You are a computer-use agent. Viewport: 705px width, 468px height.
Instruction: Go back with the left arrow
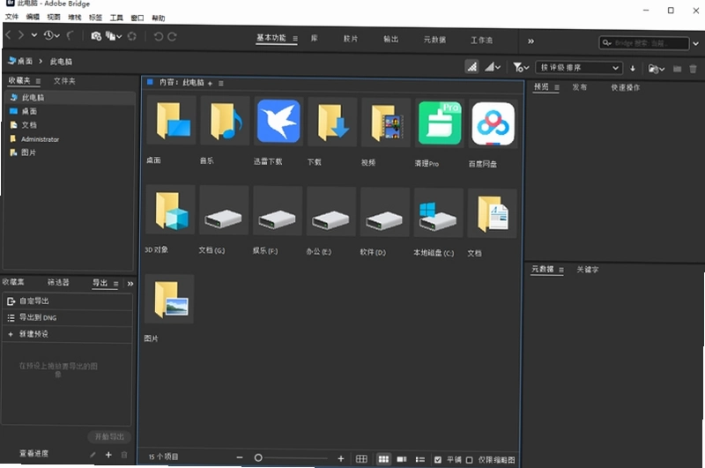[8, 35]
